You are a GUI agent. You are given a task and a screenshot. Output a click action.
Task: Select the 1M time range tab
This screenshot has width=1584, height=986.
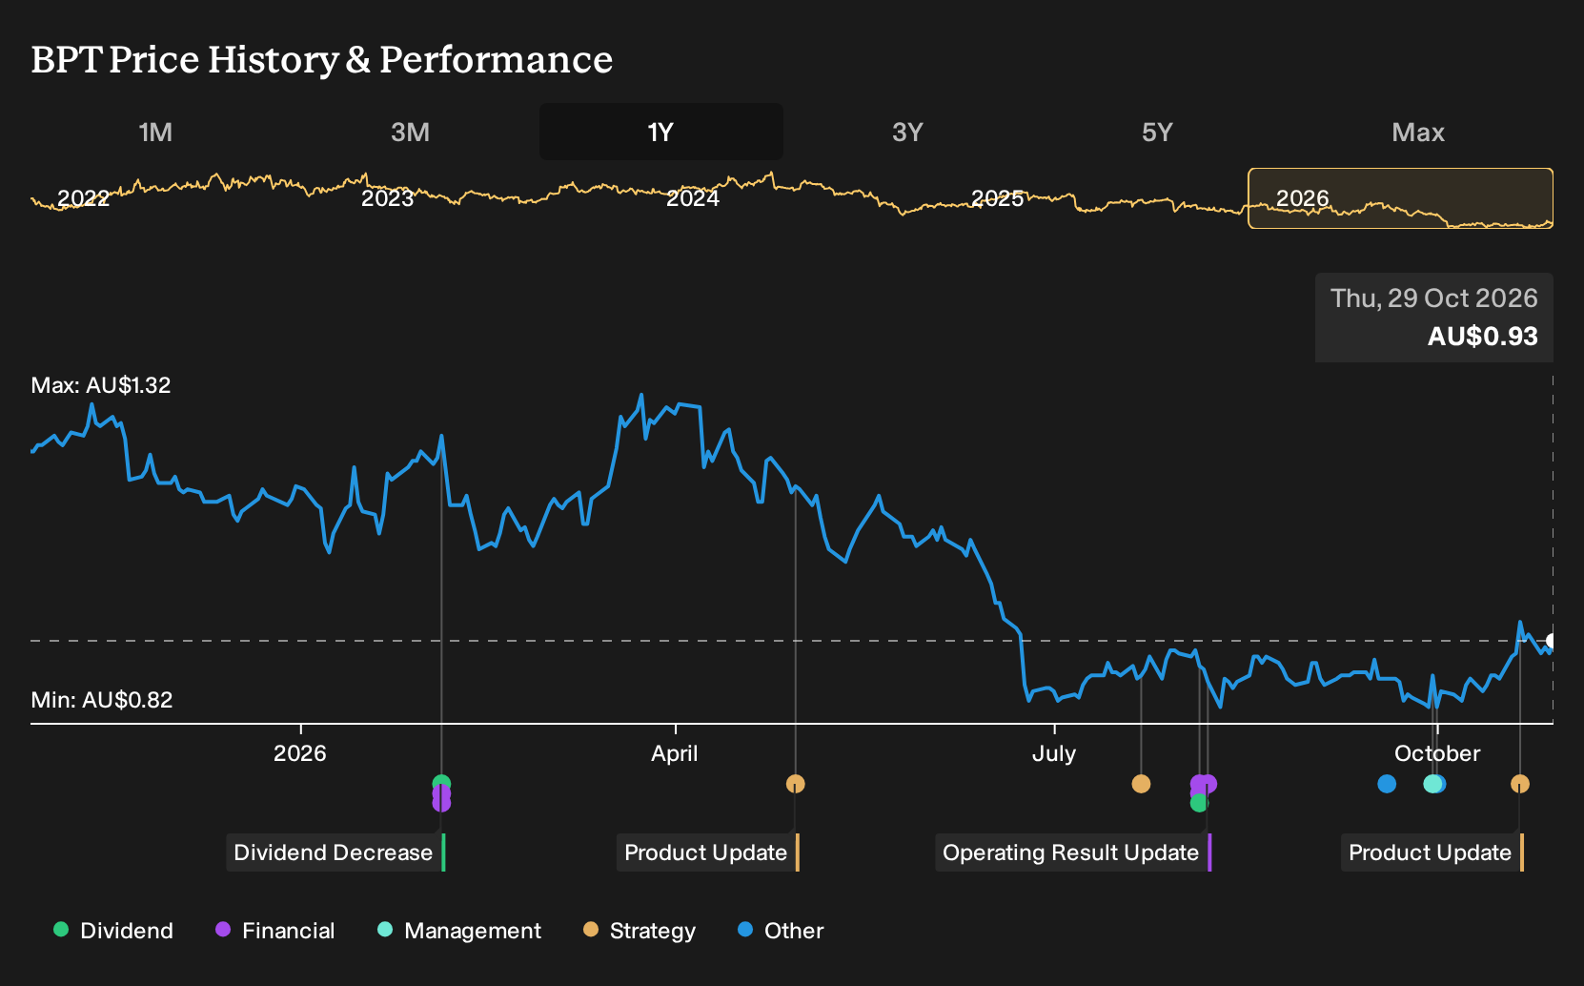[155, 132]
